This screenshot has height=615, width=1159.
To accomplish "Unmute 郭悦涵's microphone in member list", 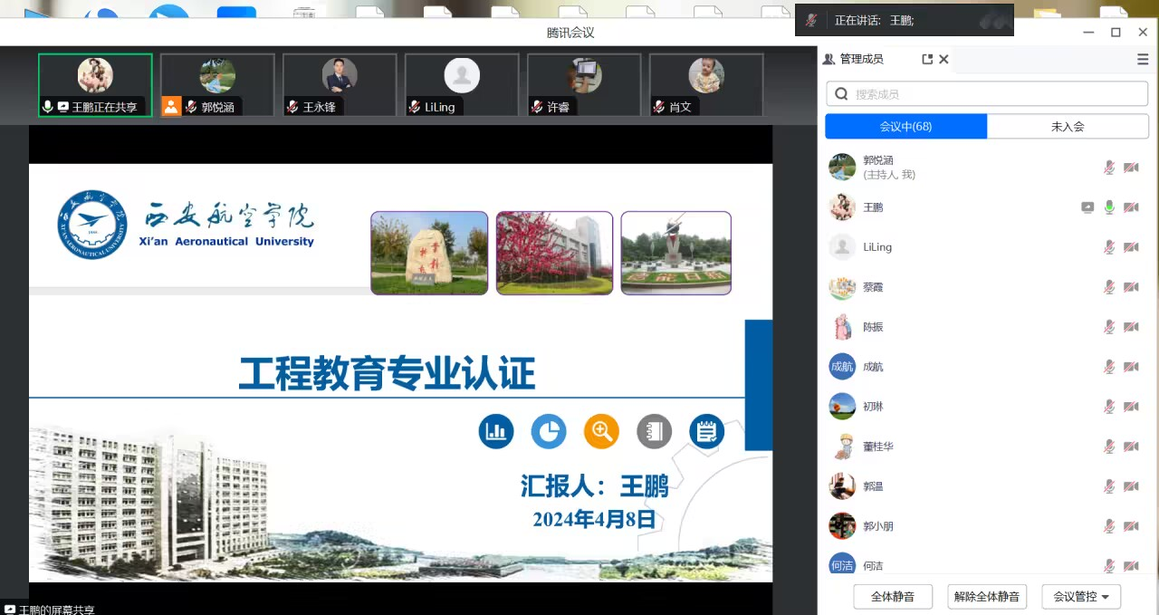I will point(1109,168).
